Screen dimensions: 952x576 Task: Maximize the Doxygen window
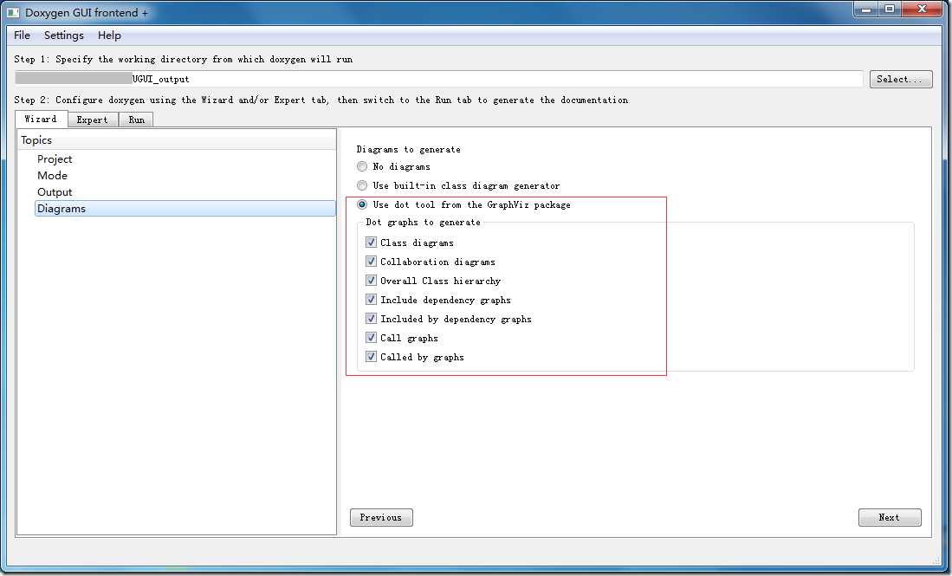click(x=890, y=10)
